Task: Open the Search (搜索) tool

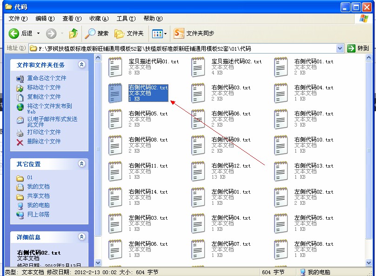Action: point(97,34)
